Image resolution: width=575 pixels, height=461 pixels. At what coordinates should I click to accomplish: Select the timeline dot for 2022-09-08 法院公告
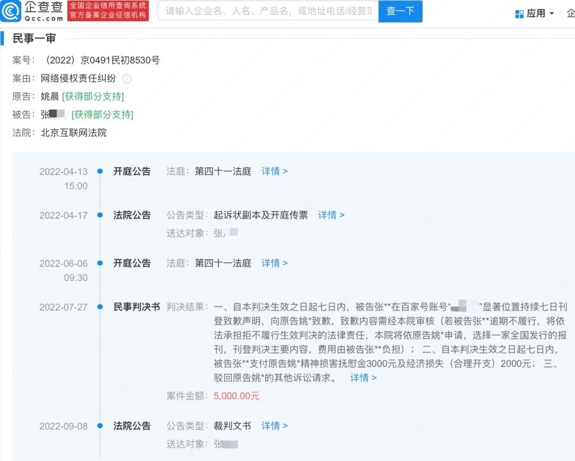[100, 426]
